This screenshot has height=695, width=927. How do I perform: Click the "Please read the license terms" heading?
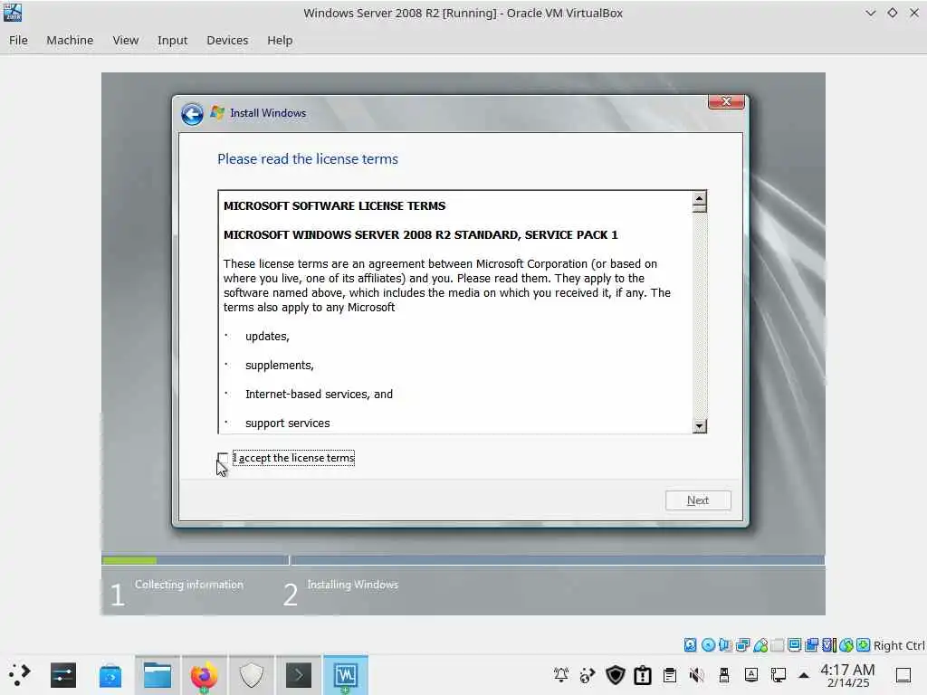308,159
